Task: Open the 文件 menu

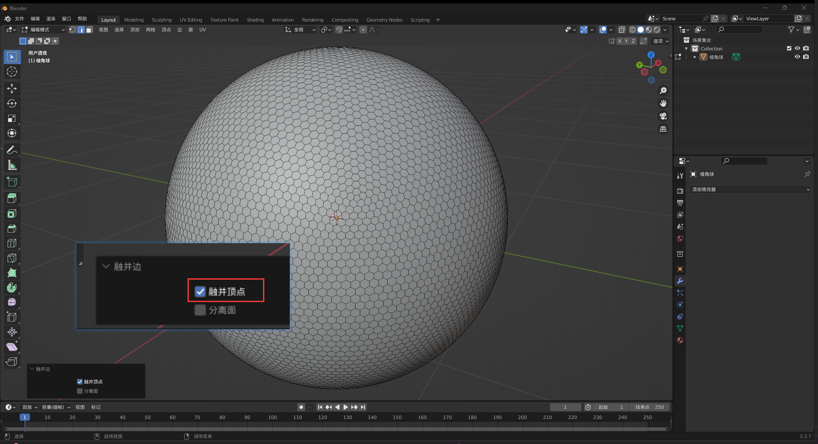Action: point(20,19)
